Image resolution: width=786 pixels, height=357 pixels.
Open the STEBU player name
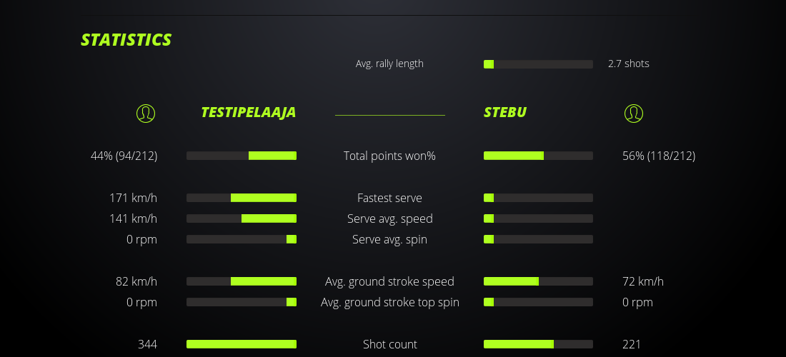click(505, 113)
